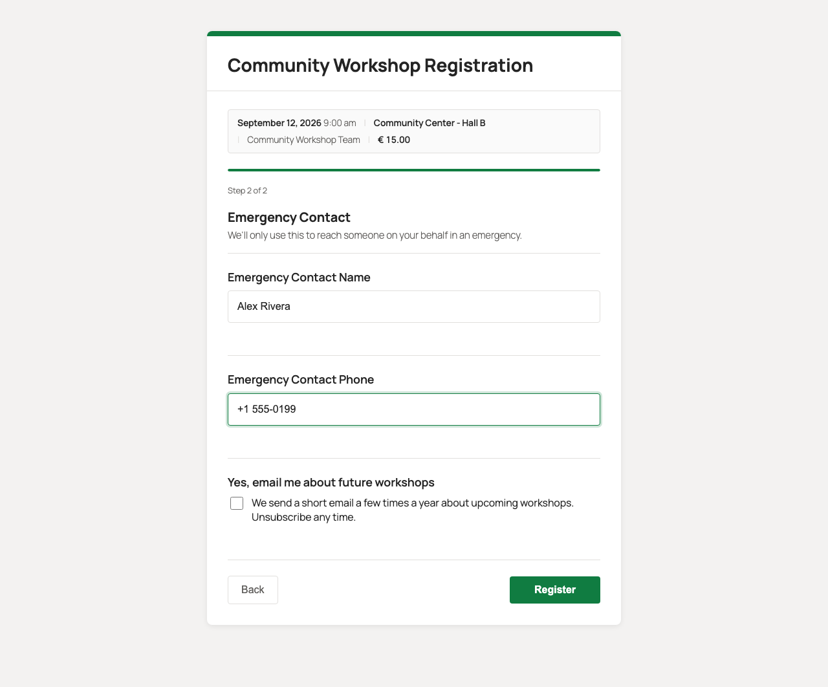The width and height of the screenshot is (828, 687).
Task: Click the Community Workshop Registration title
Action: pyautogui.click(x=380, y=65)
